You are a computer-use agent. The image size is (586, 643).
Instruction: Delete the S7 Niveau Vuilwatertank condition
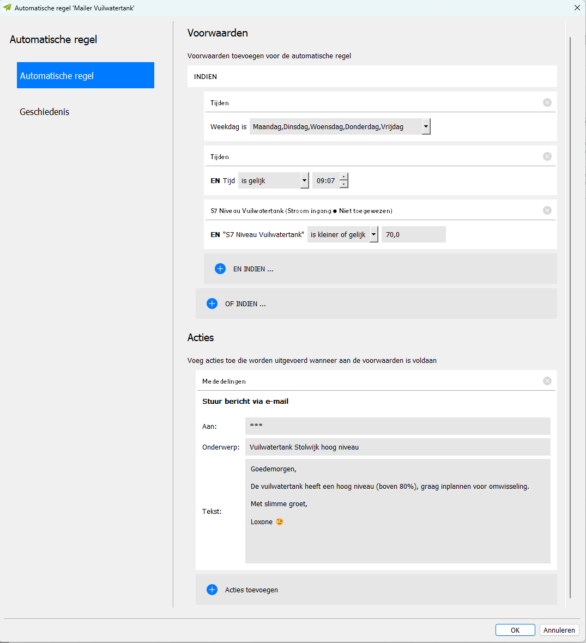[547, 210]
